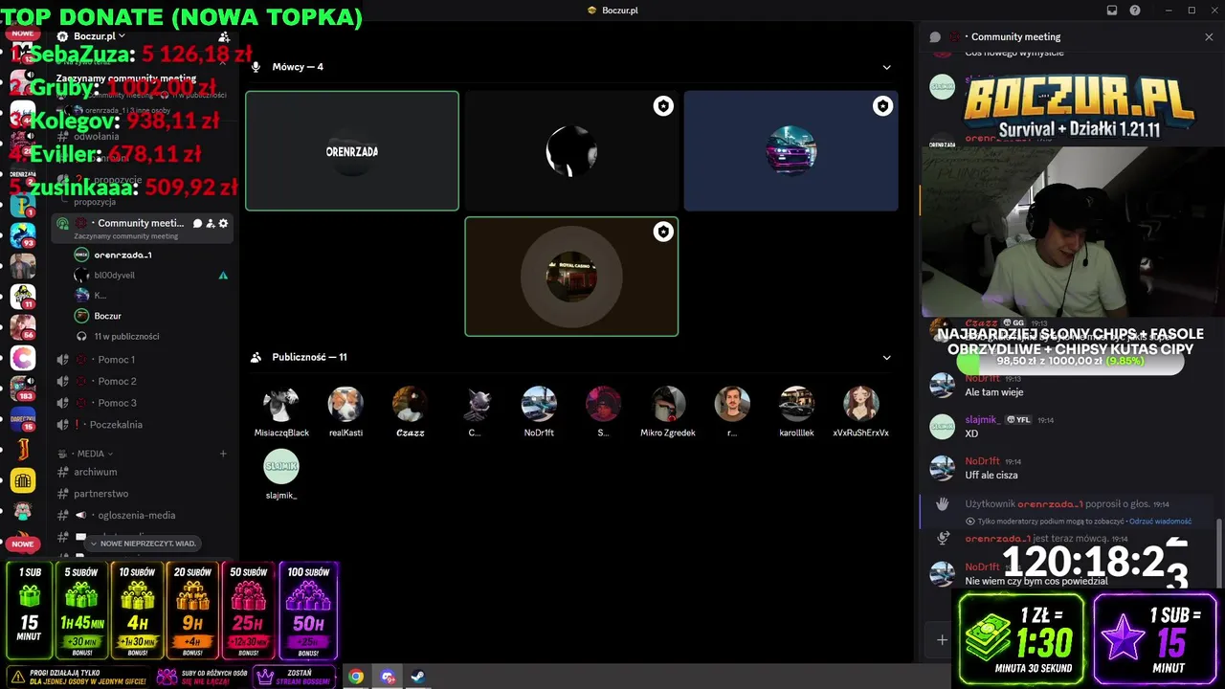Join the Pomoc 3 voice channel
1225x689 pixels.
point(144,403)
